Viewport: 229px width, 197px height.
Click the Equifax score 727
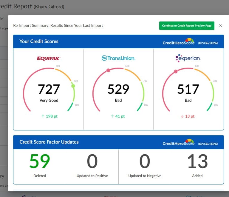49,89
